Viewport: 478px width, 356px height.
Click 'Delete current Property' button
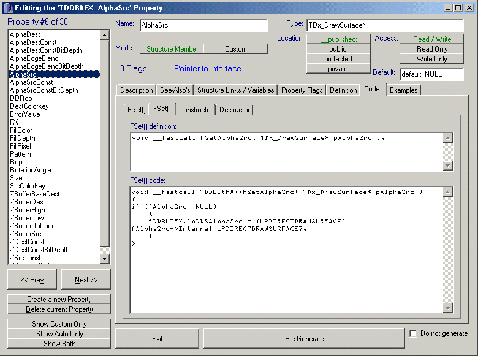(x=59, y=309)
